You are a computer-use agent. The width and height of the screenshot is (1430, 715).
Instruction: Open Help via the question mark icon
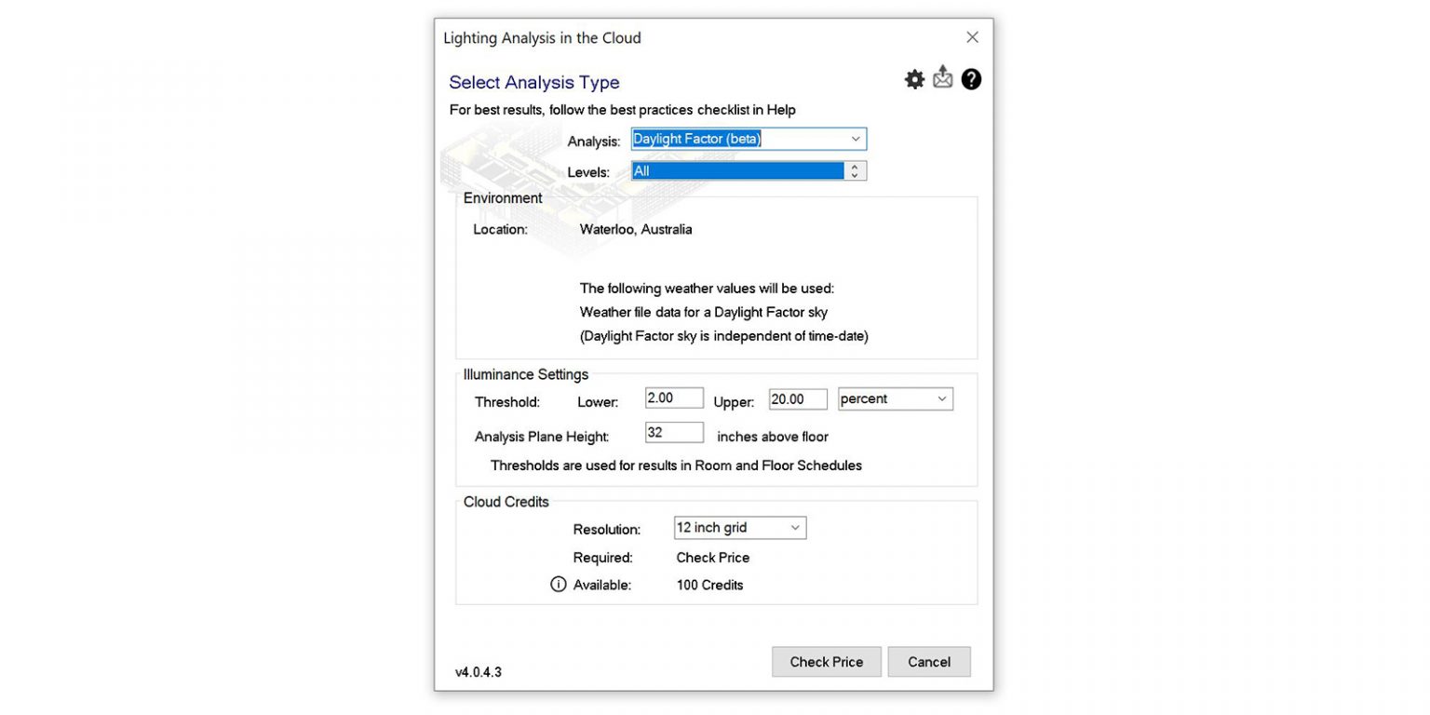[971, 79]
